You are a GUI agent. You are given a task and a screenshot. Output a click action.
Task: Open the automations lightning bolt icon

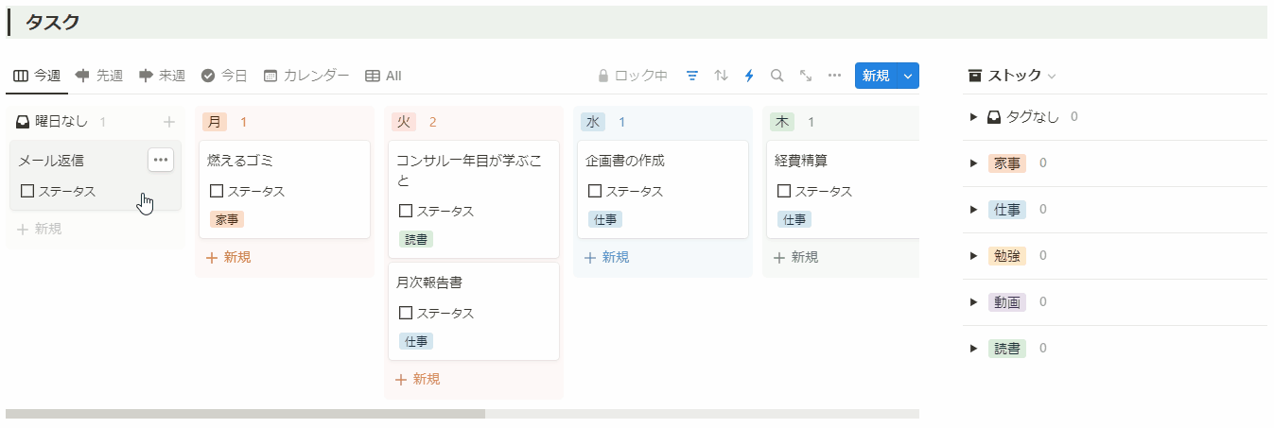click(x=749, y=76)
